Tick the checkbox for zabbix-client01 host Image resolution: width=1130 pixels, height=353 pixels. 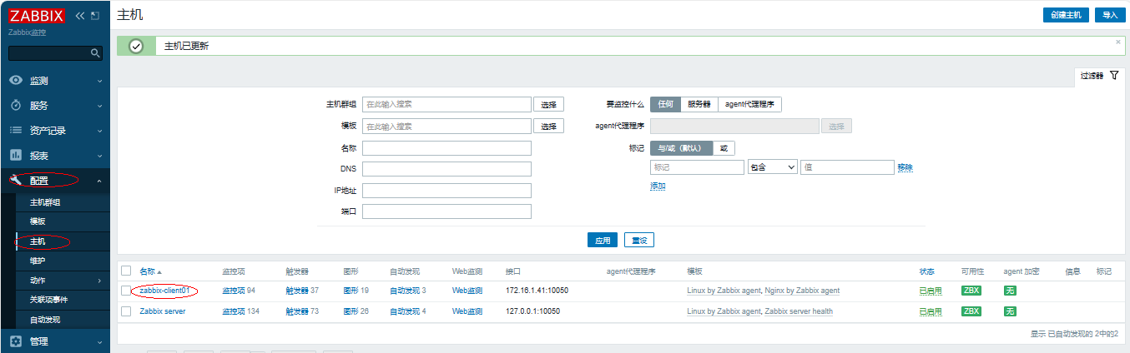coord(126,291)
